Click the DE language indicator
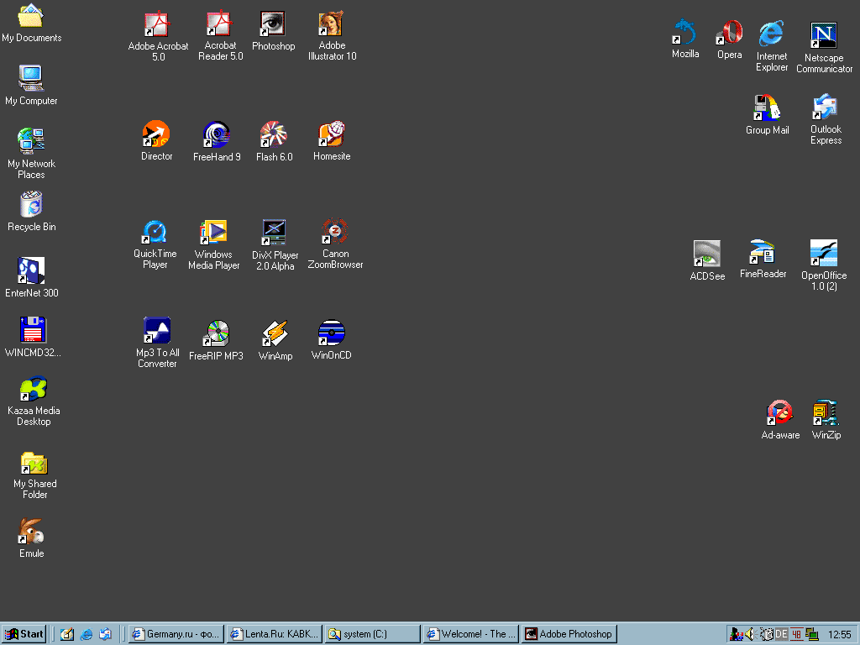 [781, 635]
